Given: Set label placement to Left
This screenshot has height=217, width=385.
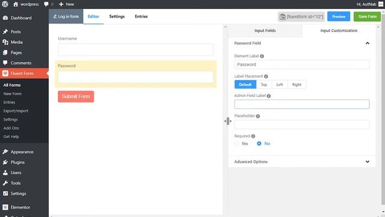Looking at the screenshot, I should [x=280, y=84].
